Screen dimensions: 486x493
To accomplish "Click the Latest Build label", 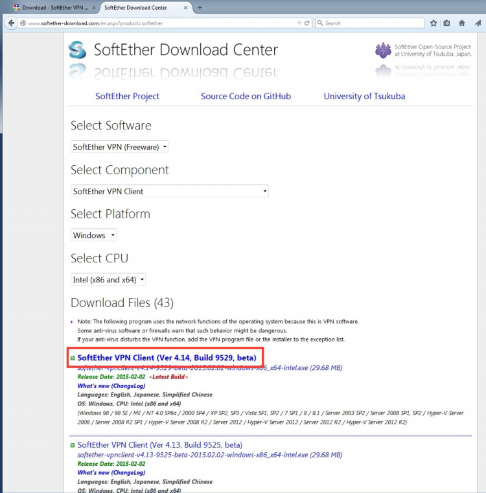I will 168,376.
